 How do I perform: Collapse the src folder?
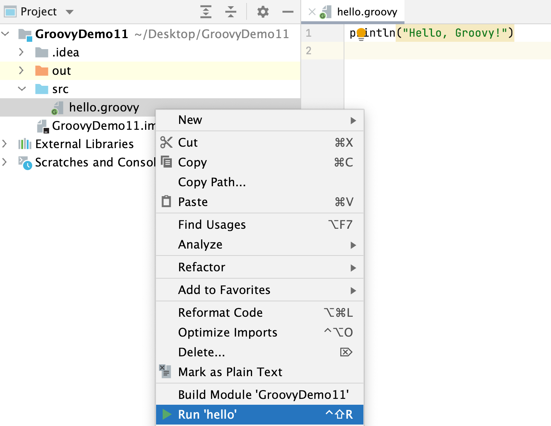[x=22, y=89]
